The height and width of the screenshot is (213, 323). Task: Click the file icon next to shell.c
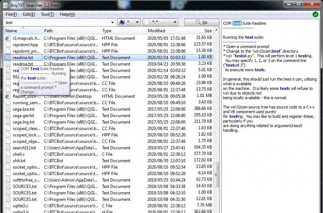click(8, 154)
